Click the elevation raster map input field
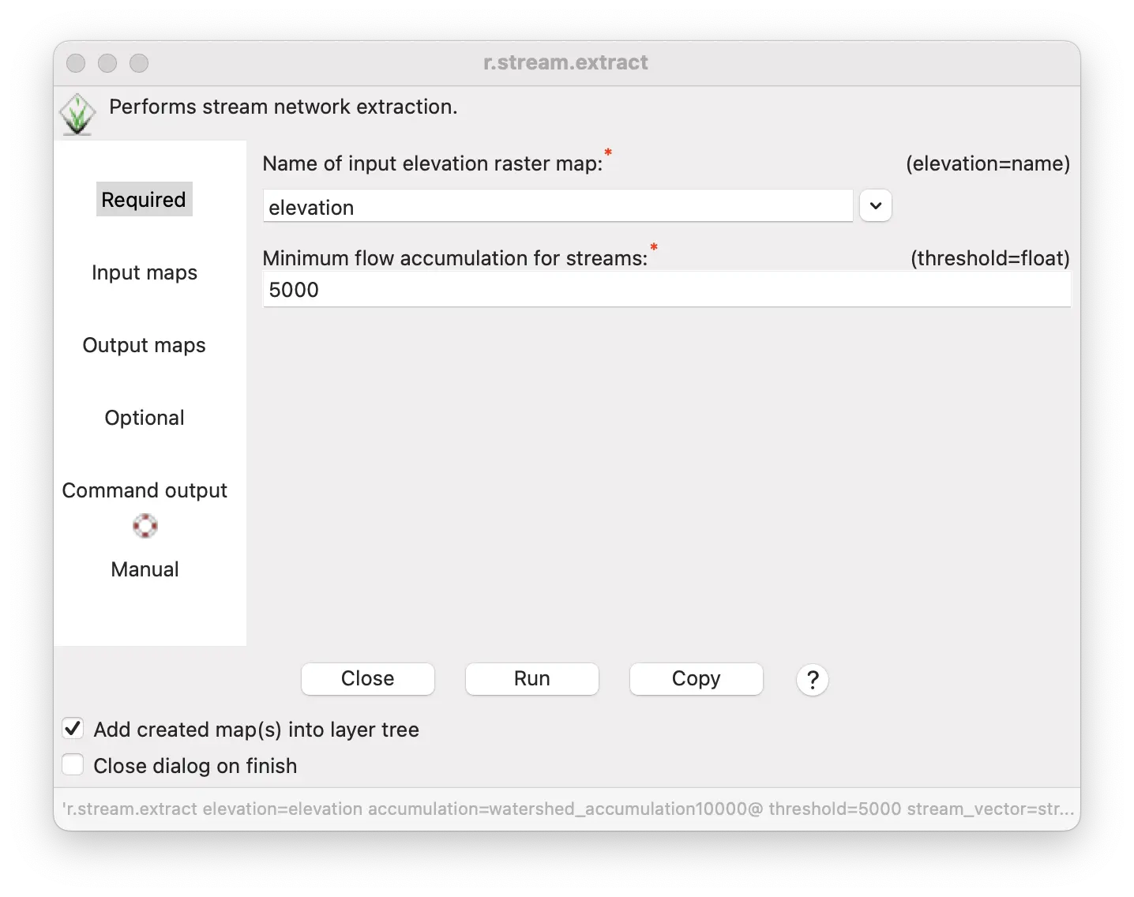 [558, 207]
